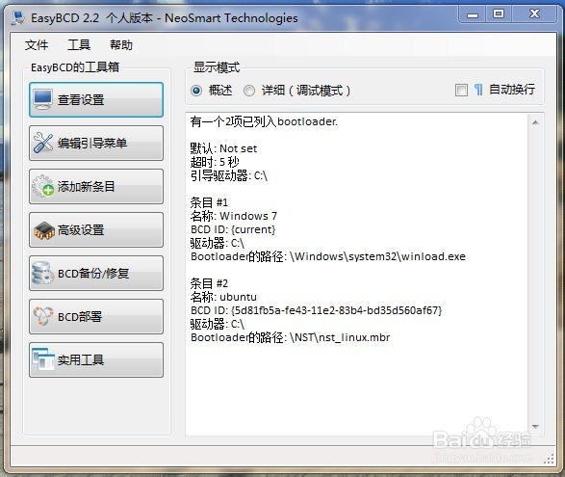The width and height of the screenshot is (565, 477).
Task: Click the '默认: Not set' line
Action: point(223,148)
